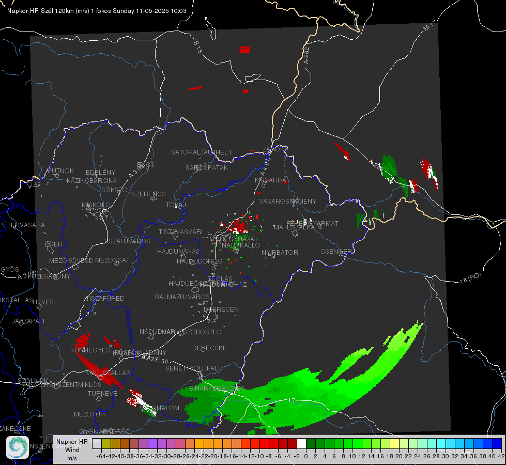Click the PUTNOK label
The width and height of the screenshot is (506, 465).
(60, 171)
